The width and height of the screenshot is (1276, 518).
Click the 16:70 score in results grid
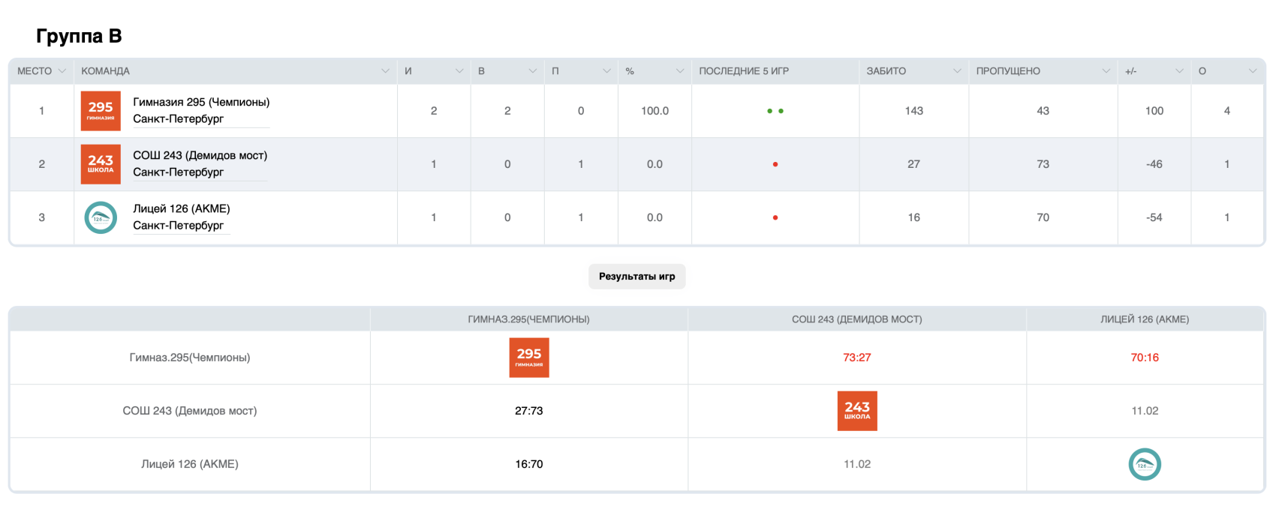tap(529, 464)
